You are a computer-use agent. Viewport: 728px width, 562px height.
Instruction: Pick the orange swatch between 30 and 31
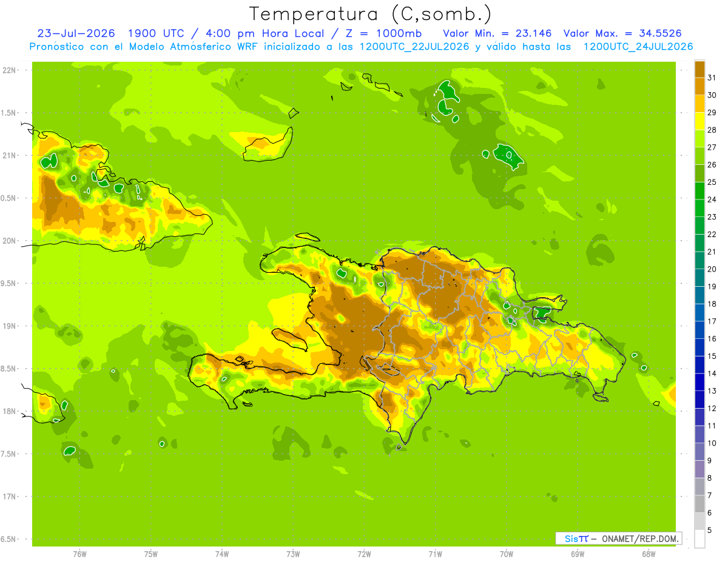click(699, 86)
